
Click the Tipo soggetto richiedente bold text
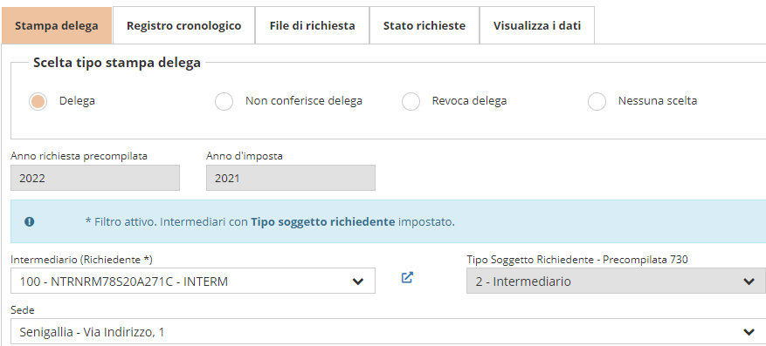tap(323, 222)
